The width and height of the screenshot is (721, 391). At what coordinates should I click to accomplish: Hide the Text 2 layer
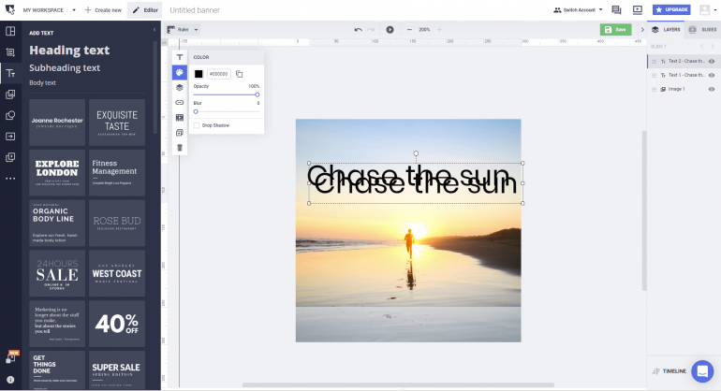[712, 61]
